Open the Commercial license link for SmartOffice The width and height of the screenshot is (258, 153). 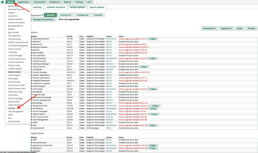(x=111, y=109)
